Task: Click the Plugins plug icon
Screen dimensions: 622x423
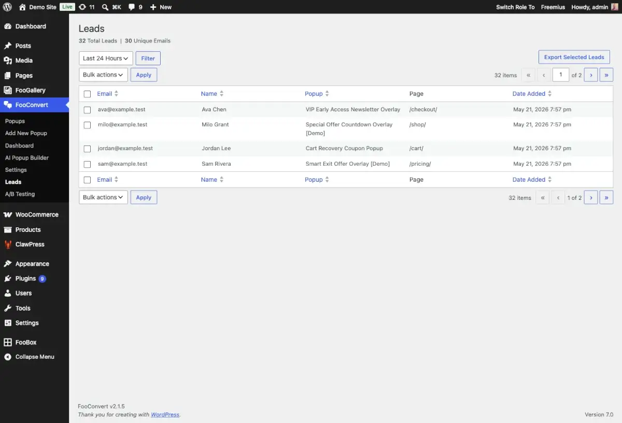Action: [8, 279]
